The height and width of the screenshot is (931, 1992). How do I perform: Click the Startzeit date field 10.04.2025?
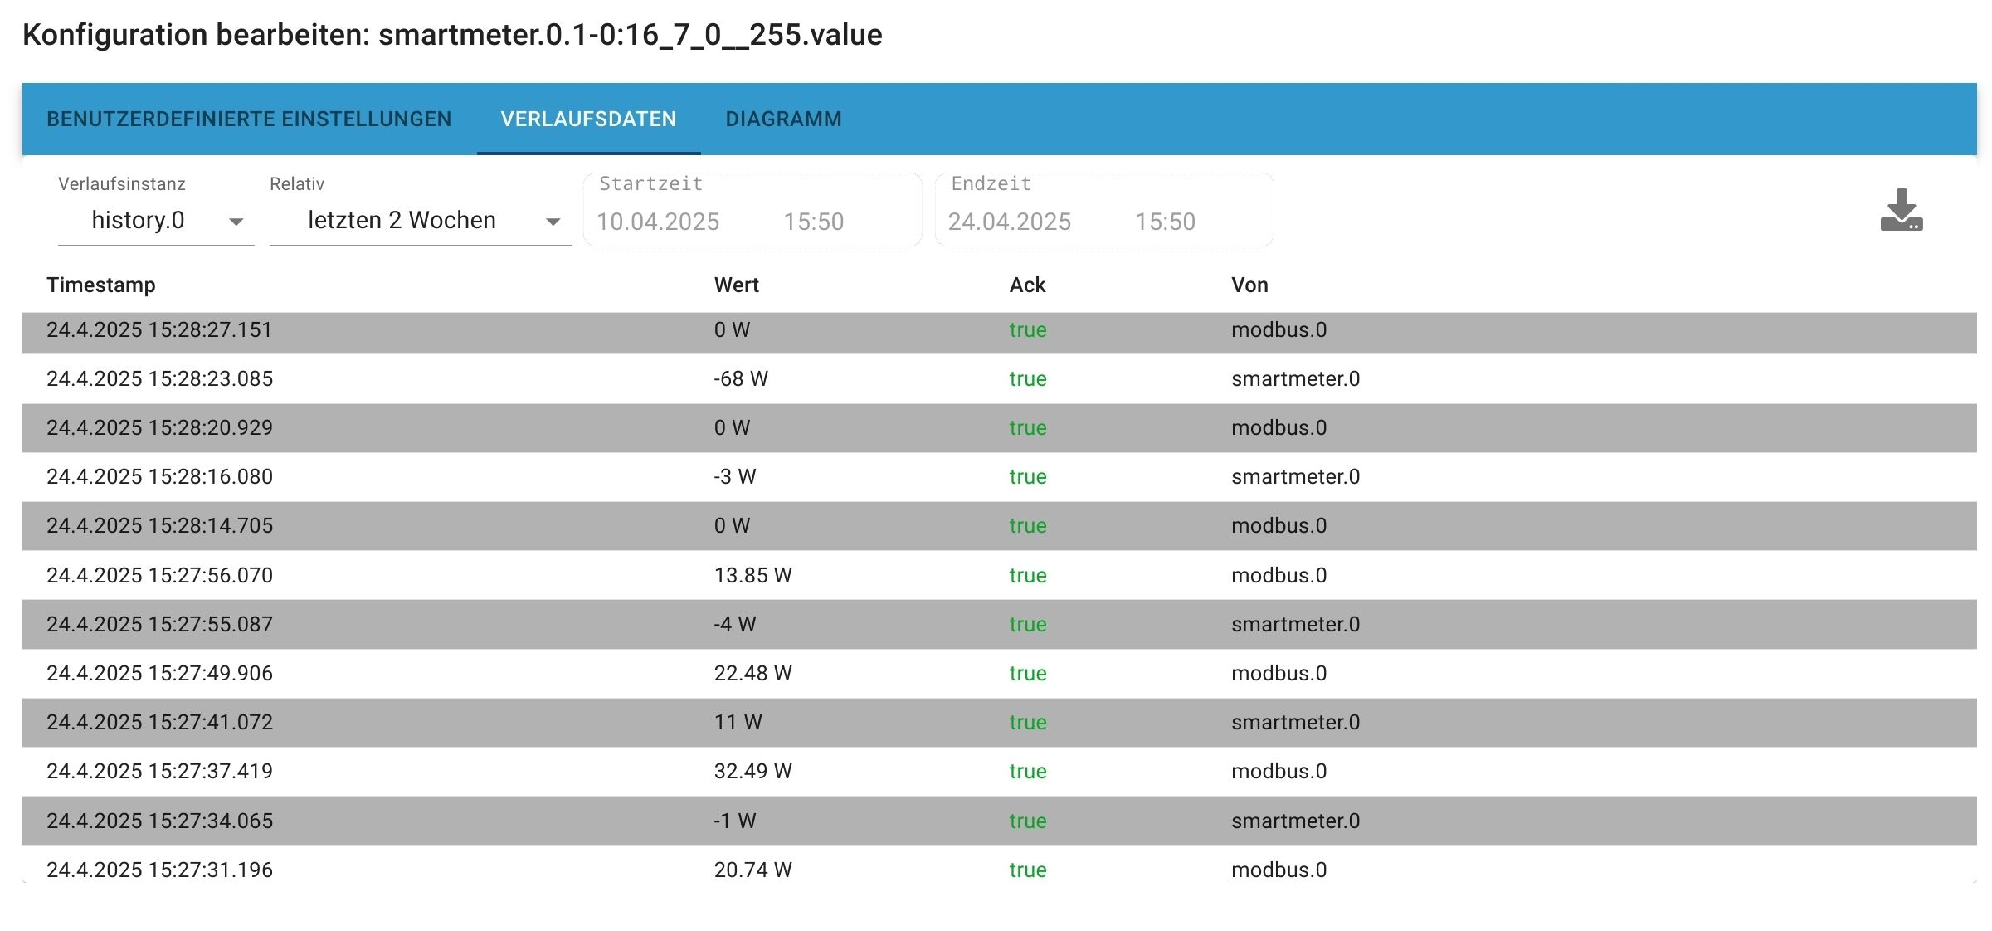658,222
